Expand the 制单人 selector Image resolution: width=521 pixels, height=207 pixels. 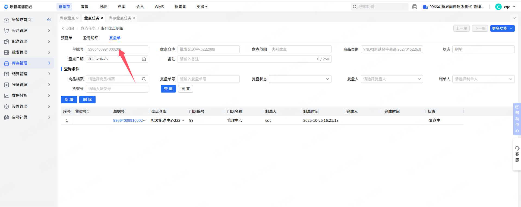click(x=483, y=79)
